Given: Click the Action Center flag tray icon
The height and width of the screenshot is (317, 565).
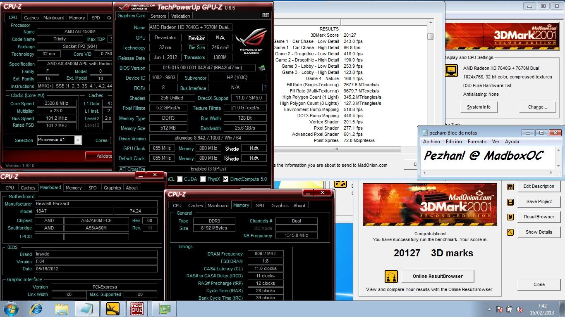Looking at the screenshot, I should click(499, 309).
